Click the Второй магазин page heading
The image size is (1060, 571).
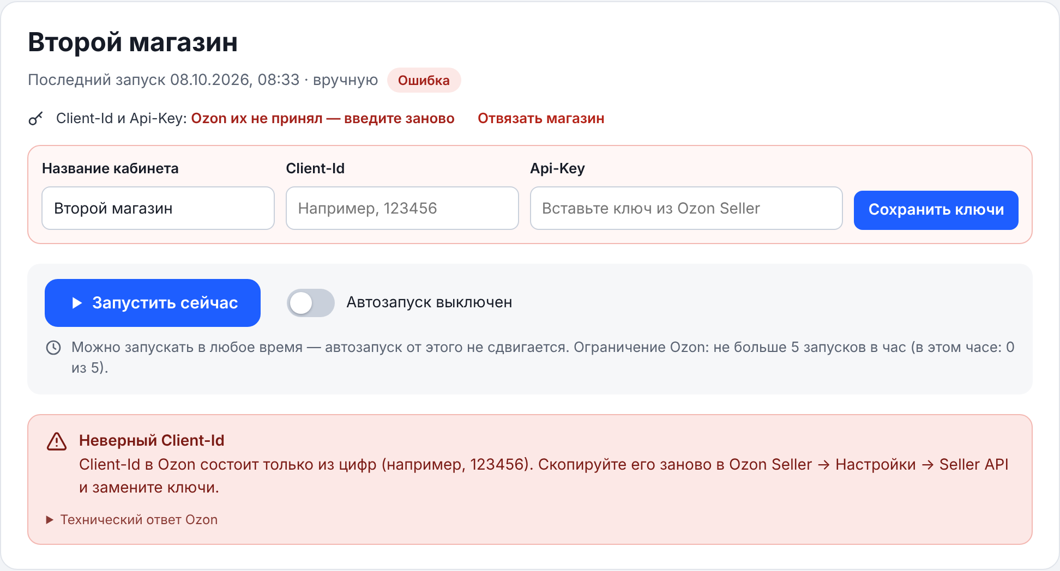(132, 42)
